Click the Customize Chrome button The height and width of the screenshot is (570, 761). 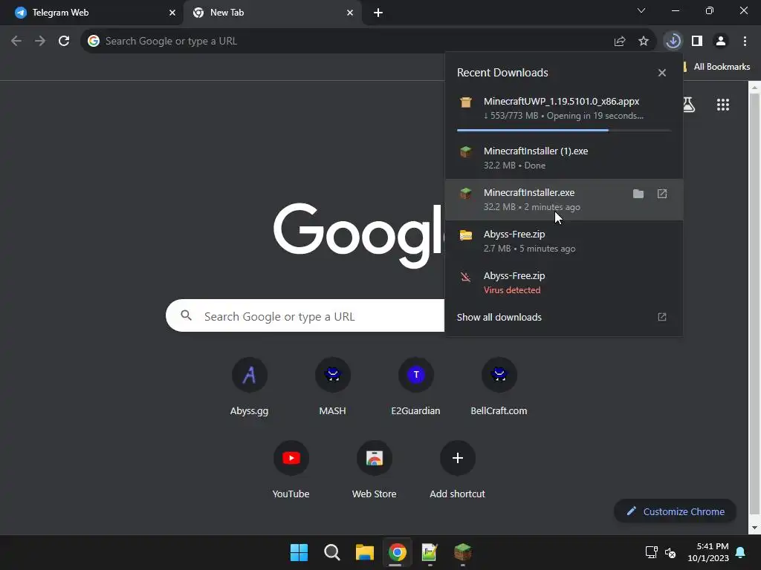[675, 511]
